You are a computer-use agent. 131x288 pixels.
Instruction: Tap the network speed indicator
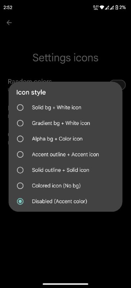tap(96, 8)
